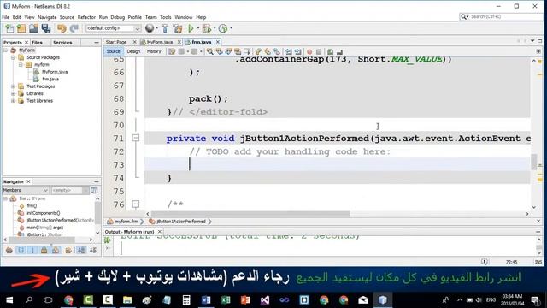Screen dimensions: 547x308
Task: Open the Excel taskbar icon
Action: pos(226,299)
